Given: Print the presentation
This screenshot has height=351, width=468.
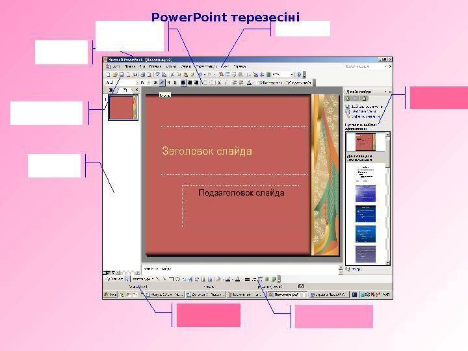Looking at the screenshot, I should click(x=142, y=75).
